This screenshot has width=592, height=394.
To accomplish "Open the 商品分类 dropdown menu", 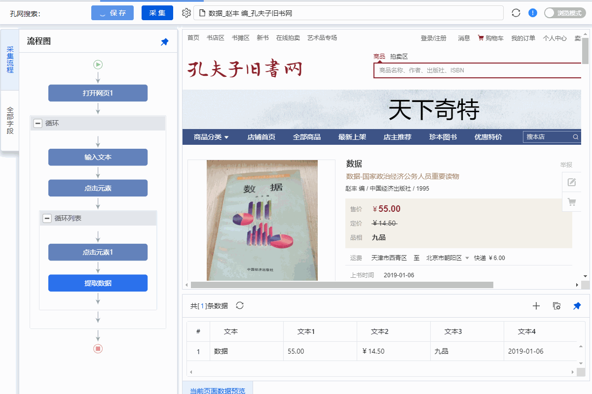I will pyautogui.click(x=211, y=137).
